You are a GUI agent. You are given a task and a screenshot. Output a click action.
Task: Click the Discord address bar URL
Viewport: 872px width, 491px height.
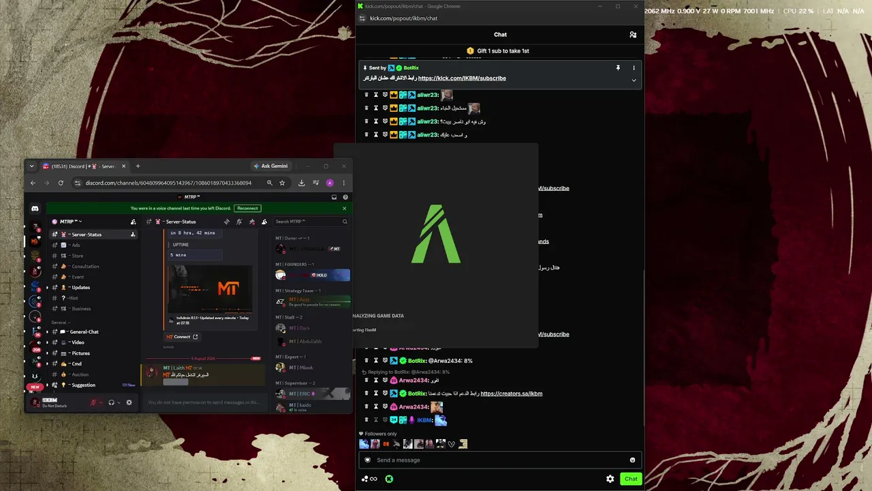point(168,183)
